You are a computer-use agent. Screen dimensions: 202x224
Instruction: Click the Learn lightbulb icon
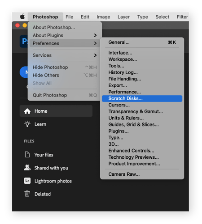click(x=27, y=124)
